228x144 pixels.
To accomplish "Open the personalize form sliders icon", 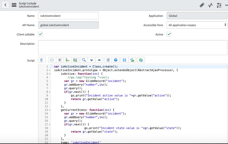I will pyautogui.click(x=219, y=5).
